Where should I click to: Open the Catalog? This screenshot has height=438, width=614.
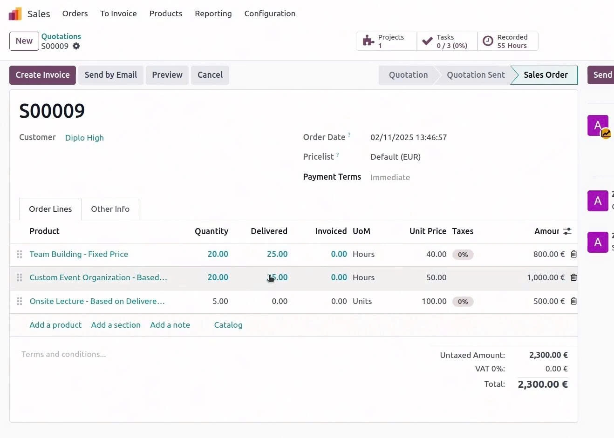pyautogui.click(x=228, y=325)
